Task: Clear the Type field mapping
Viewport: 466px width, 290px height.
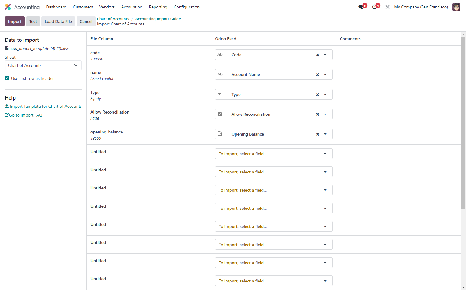Action: coord(318,94)
